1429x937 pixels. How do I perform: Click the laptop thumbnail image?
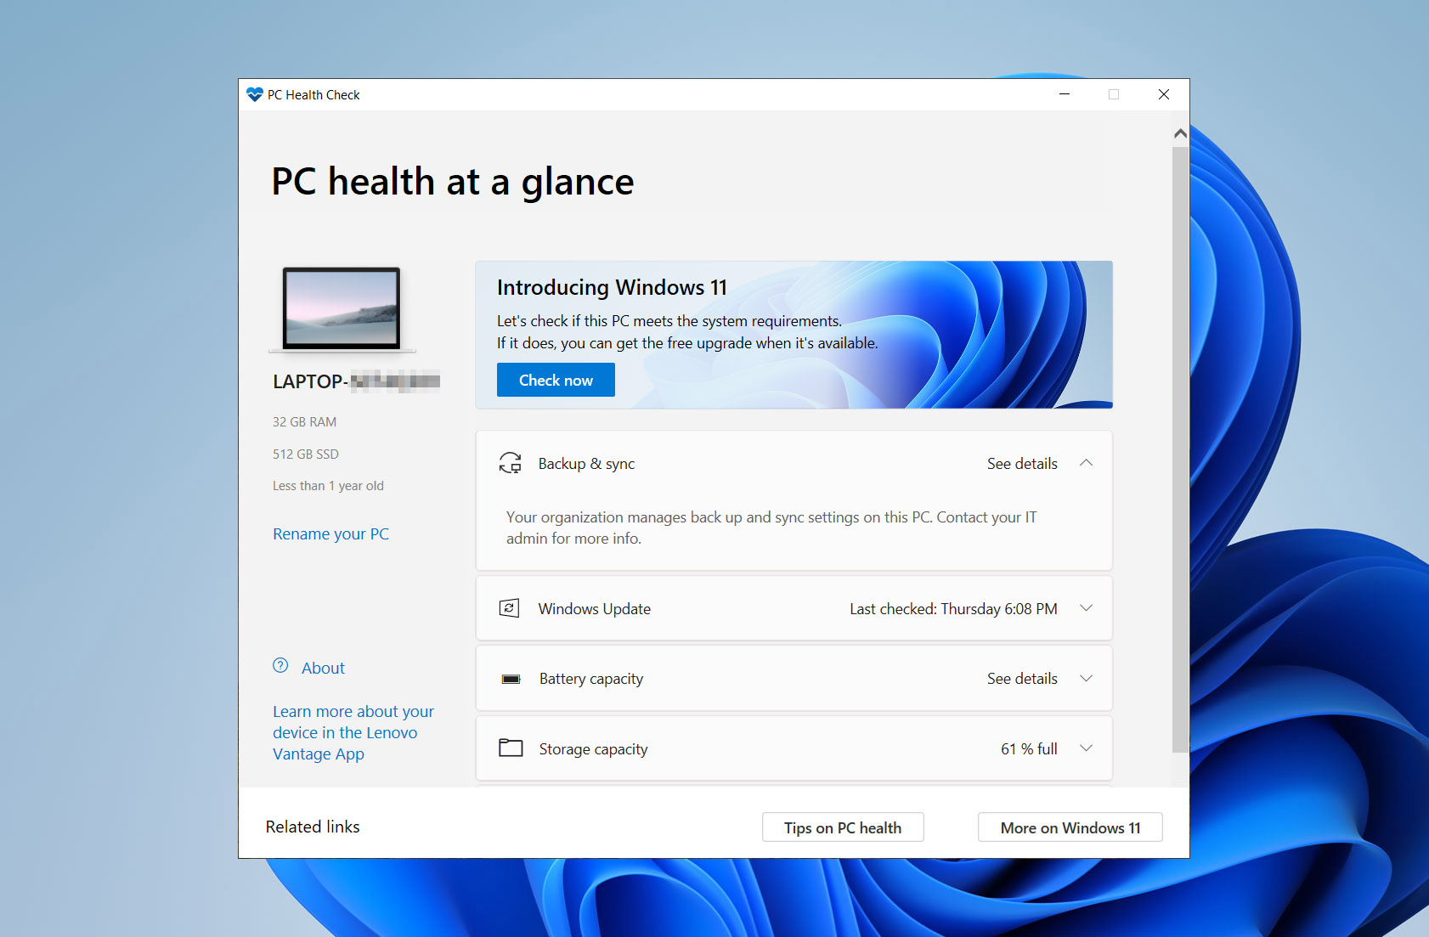tap(342, 309)
